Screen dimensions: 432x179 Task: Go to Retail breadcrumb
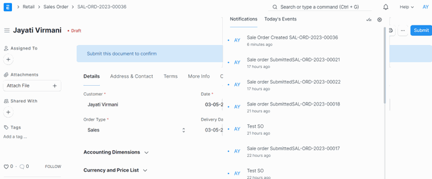(29, 7)
